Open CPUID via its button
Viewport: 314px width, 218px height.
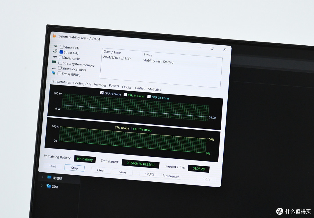pos(149,174)
